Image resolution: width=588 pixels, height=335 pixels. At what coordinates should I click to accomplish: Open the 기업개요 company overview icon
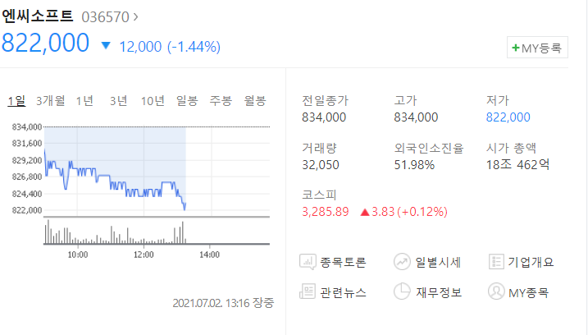click(496, 262)
